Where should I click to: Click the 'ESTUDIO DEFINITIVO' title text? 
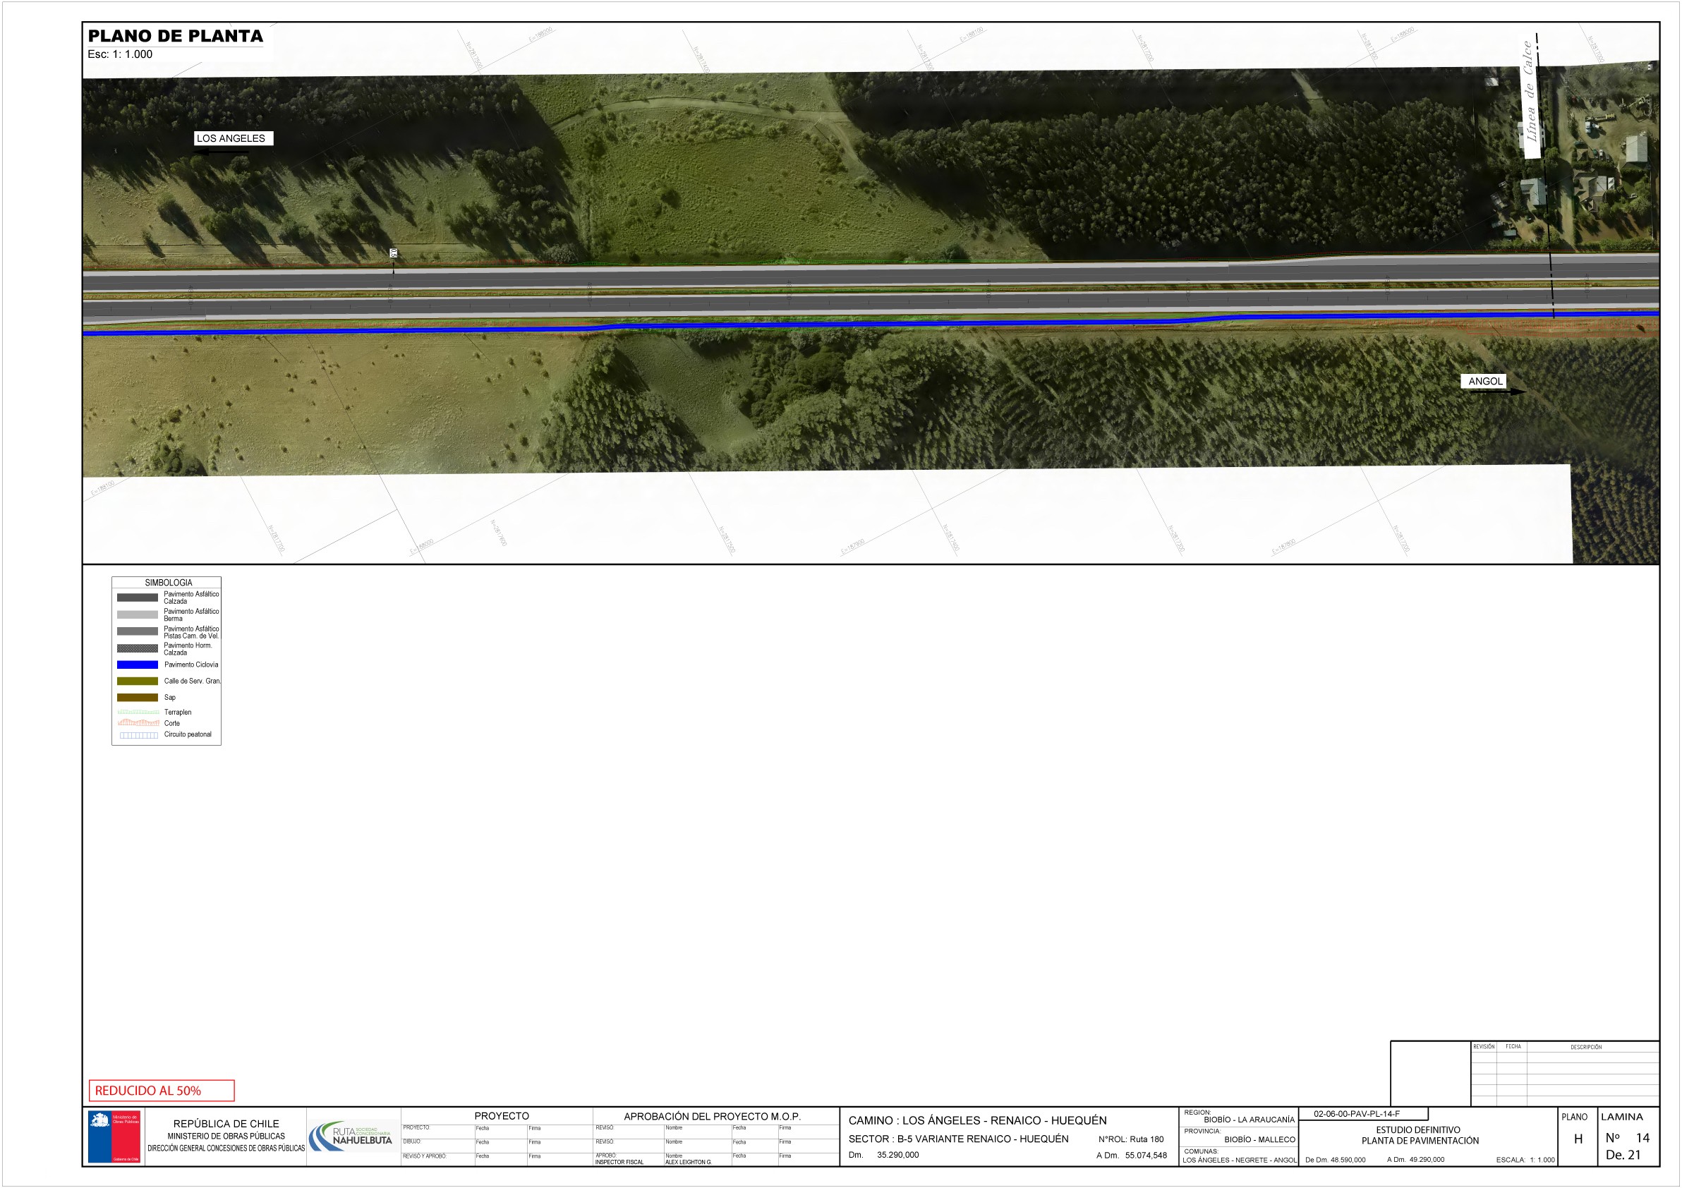1418,1130
